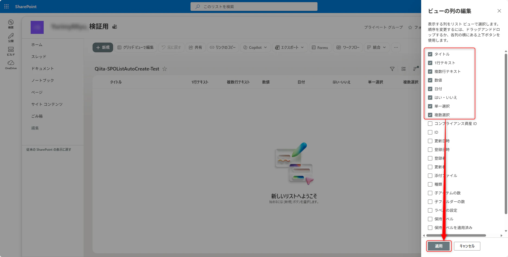Open the ホーム navigation item

point(37,45)
